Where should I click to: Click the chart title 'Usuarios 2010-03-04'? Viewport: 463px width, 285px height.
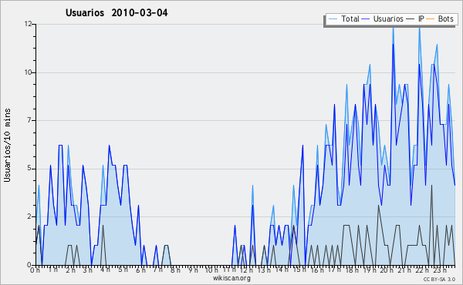(117, 13)
